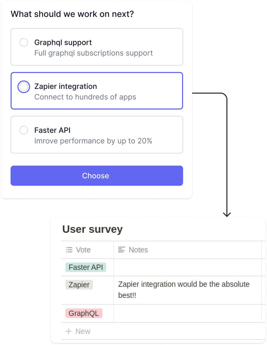Screen dimensions: 267x345
Task: Open the Notes column header menu
Action: 138,249
